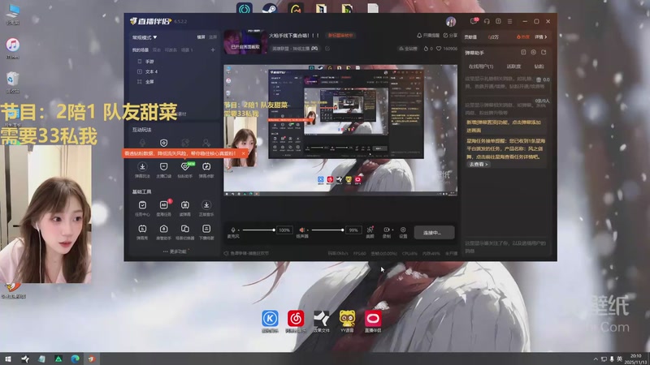Open the 主播口袋 tool
The width and height of the screenshot is (650, 365).
[164, 170]
